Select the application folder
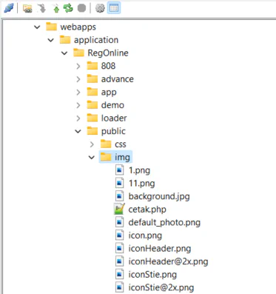276x294 pixels. [x=96, y=40]
